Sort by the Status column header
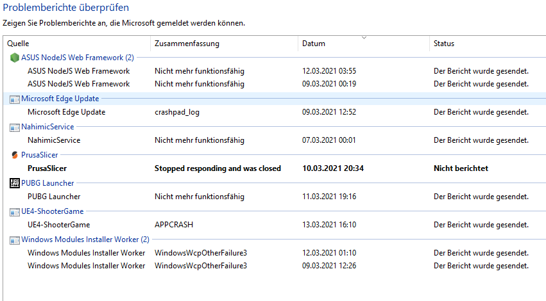This screenshot has width=546, height=301. coord(488,44)
